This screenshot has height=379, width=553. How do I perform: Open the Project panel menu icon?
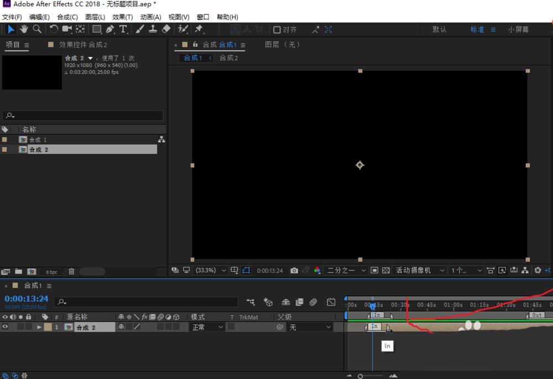pos(27,45)
